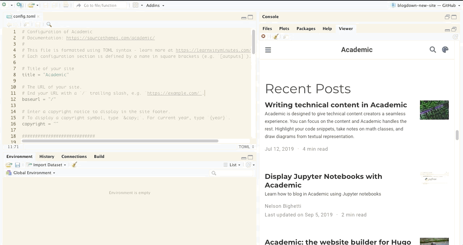Click the editor horizontal scrollbar
This screenshot has height=245, width=463.
tap(120, 141)
